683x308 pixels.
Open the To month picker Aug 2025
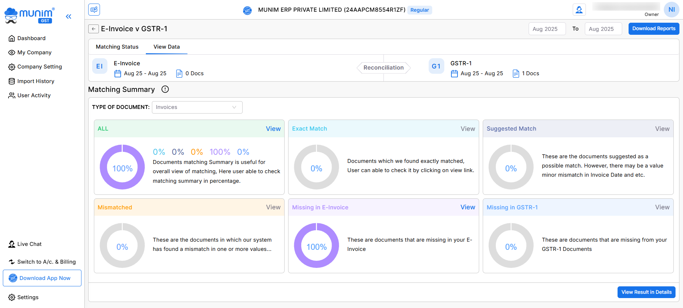point(603,29)
